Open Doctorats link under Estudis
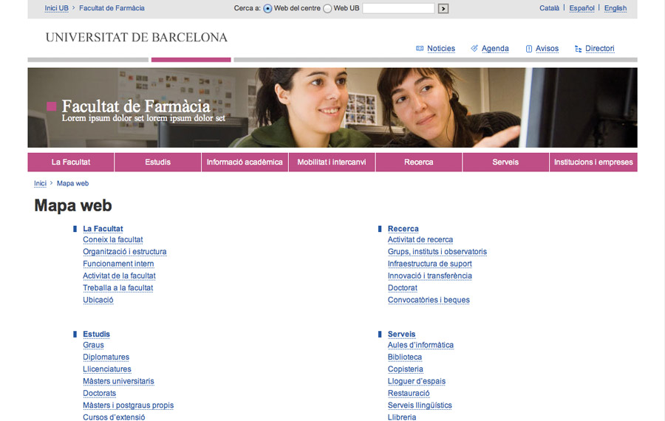 pos(99,393)
